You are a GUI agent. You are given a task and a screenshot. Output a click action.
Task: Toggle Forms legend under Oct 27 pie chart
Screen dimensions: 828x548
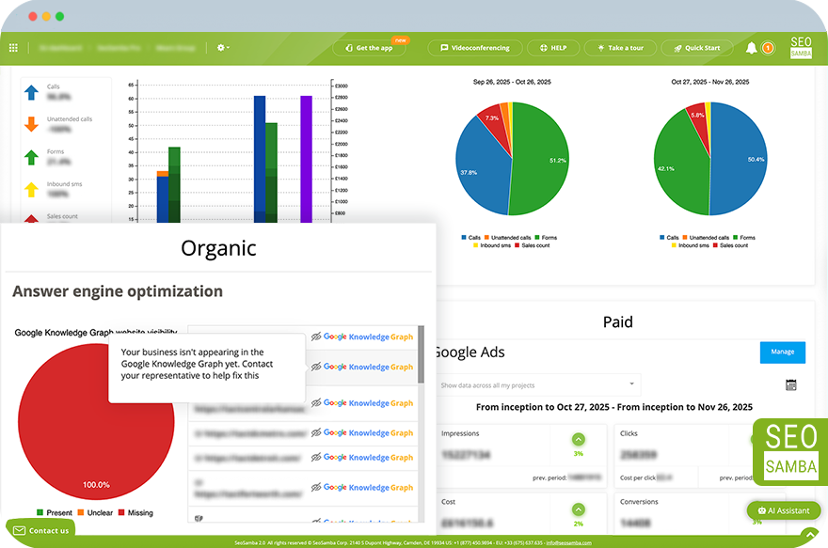point(744,238)
